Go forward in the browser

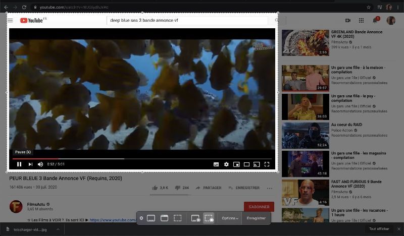[x=15, y=7]
